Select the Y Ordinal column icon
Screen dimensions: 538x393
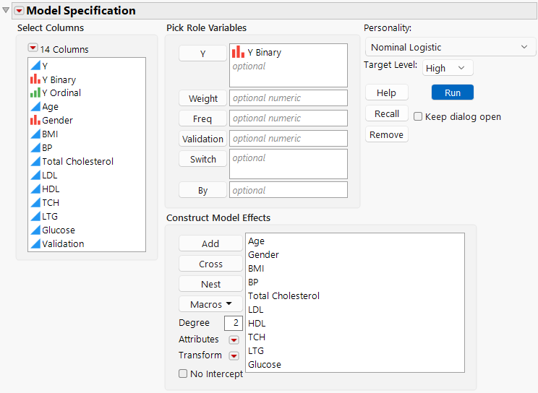pyautogui.click(x=35, y=93)
